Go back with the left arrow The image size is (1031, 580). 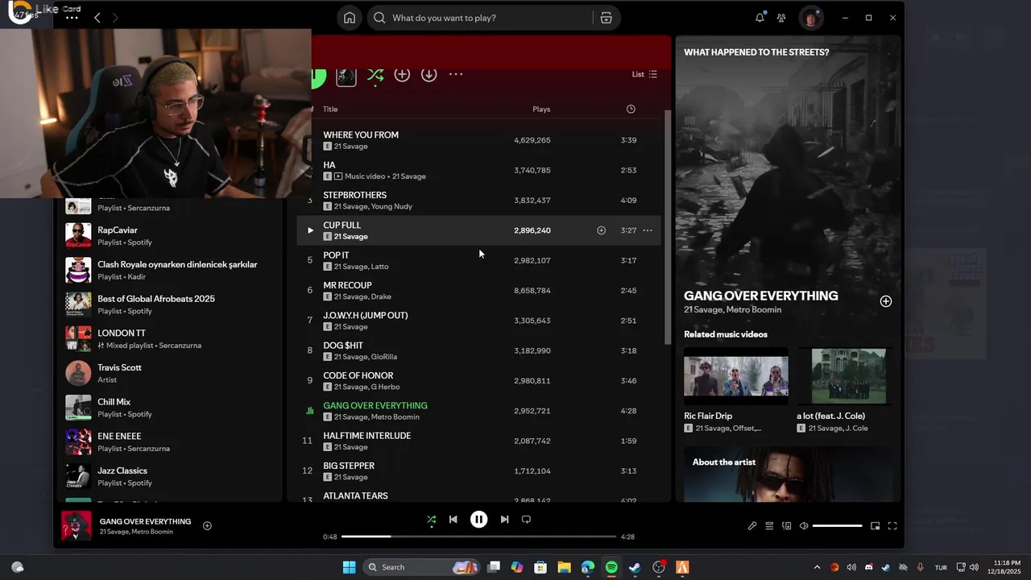point(97,18)
